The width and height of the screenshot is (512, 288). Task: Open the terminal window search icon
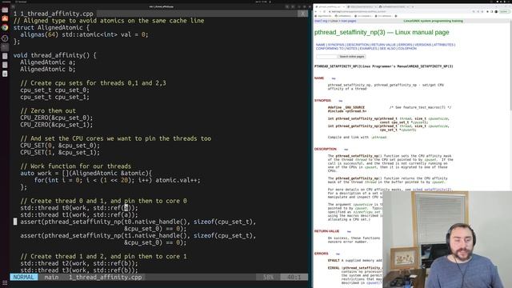click(287, 6)
